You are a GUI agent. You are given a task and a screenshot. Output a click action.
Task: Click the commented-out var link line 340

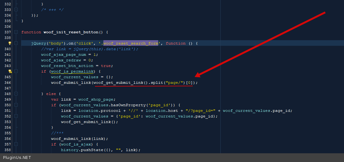pos(89,49)
